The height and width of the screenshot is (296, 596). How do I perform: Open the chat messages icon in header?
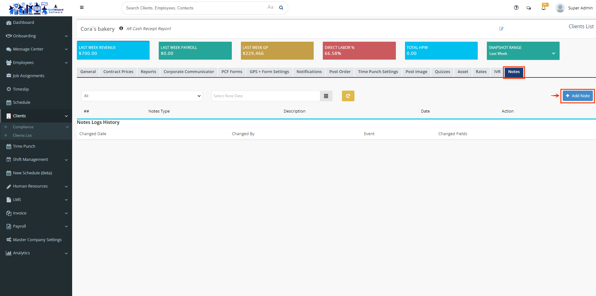tap(529, 8)
